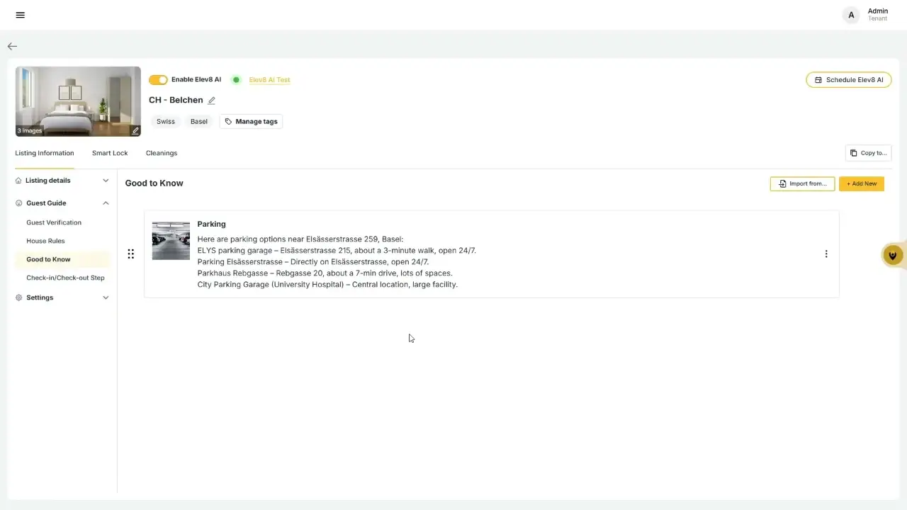Open the Import from... options
Viewport: 907px width, 510px height.
tap(802, 183)
